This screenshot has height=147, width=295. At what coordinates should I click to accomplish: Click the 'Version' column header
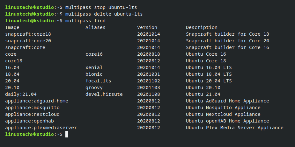coord(147,27)
